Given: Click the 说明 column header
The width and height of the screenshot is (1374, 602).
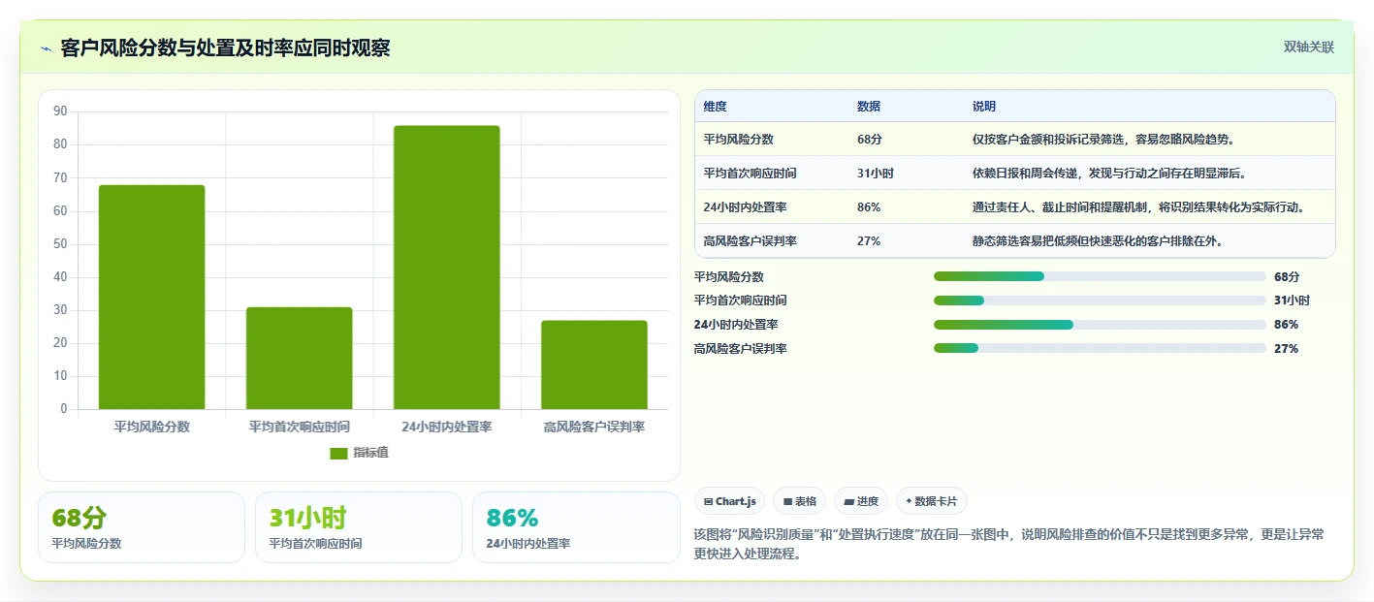Looking at the screenshot, I should (984, 107).
